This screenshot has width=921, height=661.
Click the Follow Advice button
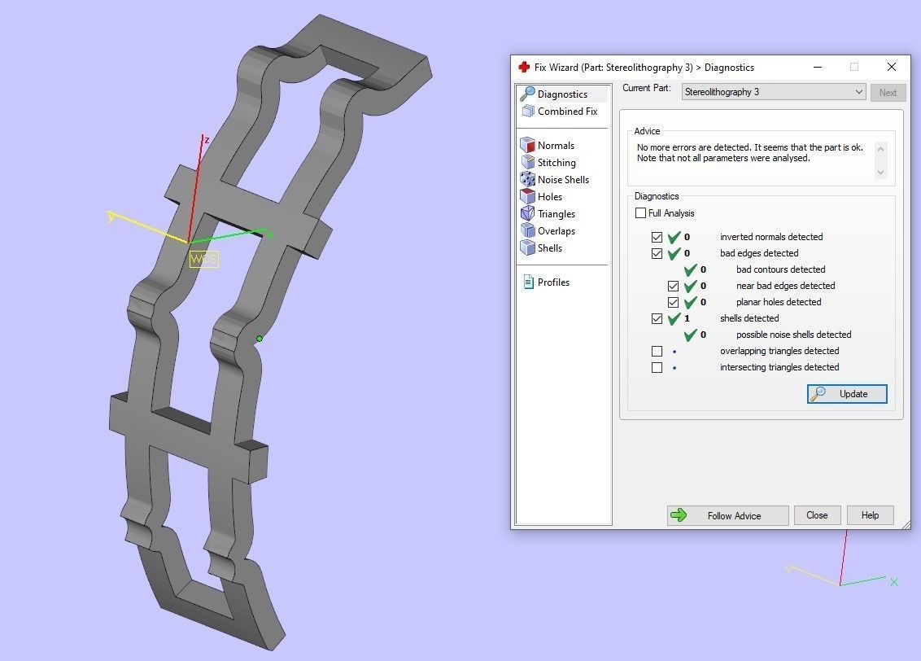click(x=727, y=515)
